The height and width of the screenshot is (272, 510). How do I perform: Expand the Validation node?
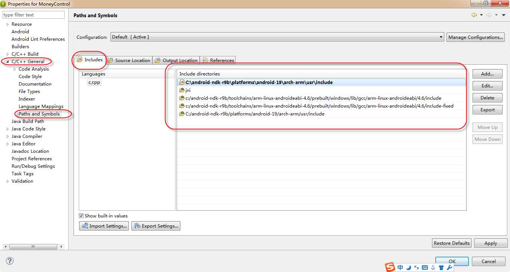tap(7, 181)
